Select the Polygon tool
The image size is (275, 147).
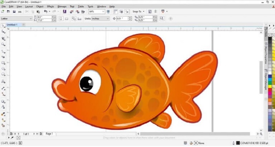pyautogui.click(x=3, y=74)
